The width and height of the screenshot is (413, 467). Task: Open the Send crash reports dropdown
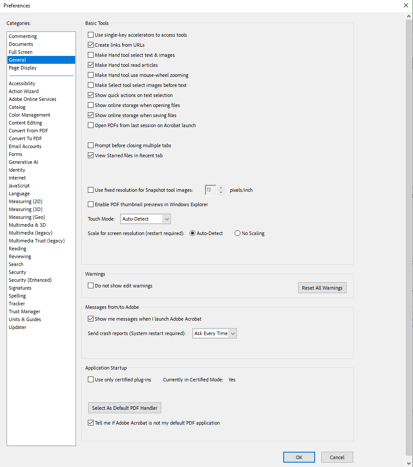(214, 333)
